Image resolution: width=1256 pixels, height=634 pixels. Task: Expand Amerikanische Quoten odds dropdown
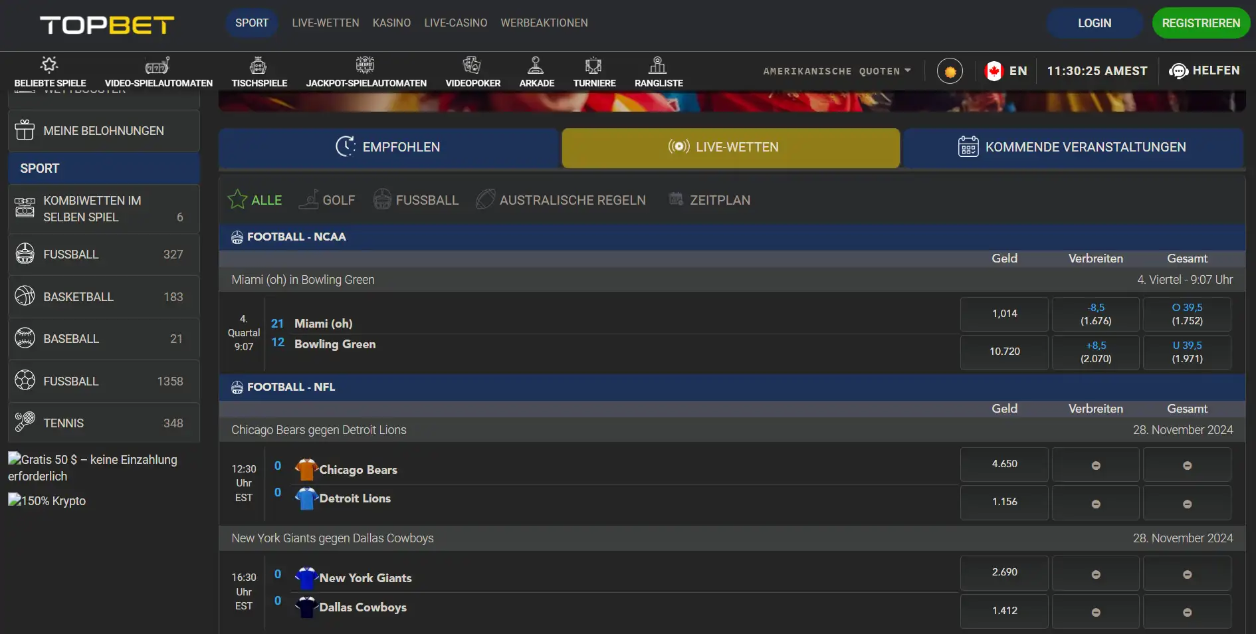837,71
